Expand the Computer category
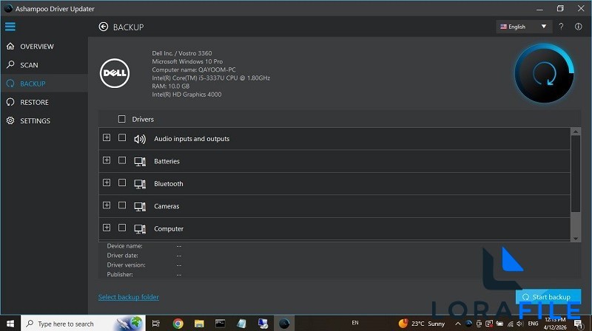The width and height of the screenshot is (592, 331). click(107, 228)
